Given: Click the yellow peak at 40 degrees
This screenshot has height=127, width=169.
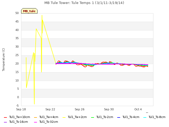Looking at the screenshot, I should tap(36, 29).
